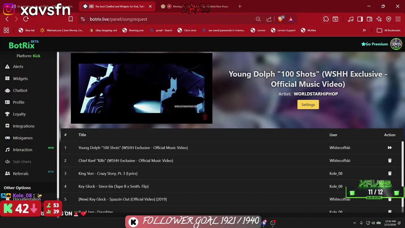
Task: Click Kole_08 user in King Von row
Action: (x=336, y=174)
